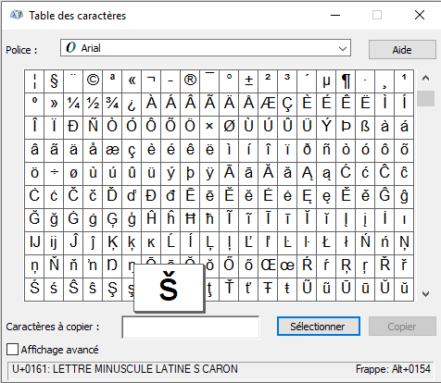Select the kra ĸ cell
This screenshot has width=441, height=383.
coord(151,243)
